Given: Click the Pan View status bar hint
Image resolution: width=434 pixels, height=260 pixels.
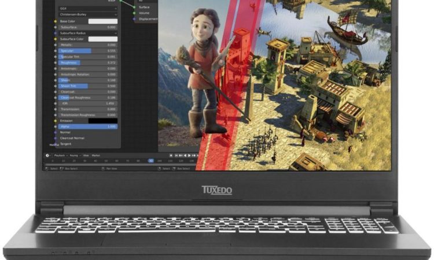Looking at the screenshot, I should pos(109,169).
